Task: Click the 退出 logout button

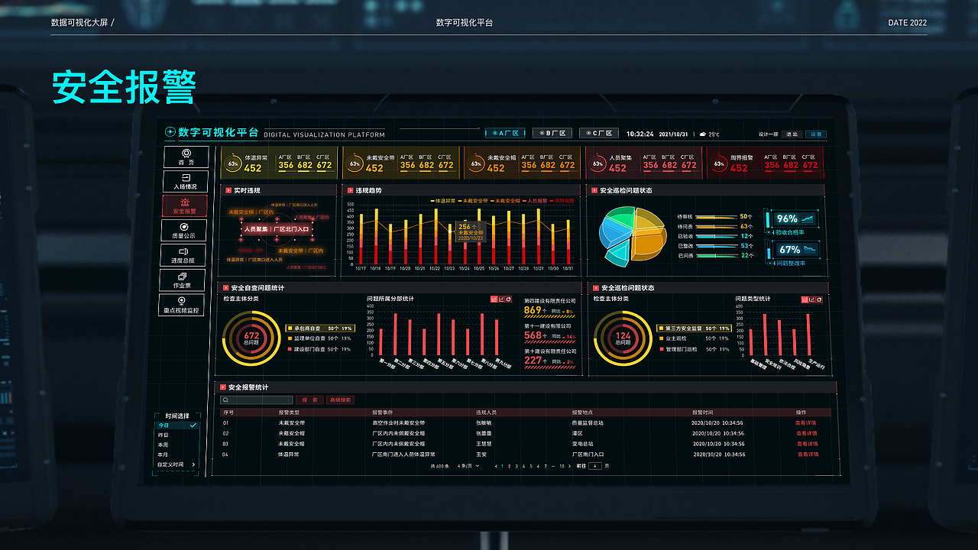Action: [x=792, y=134]
